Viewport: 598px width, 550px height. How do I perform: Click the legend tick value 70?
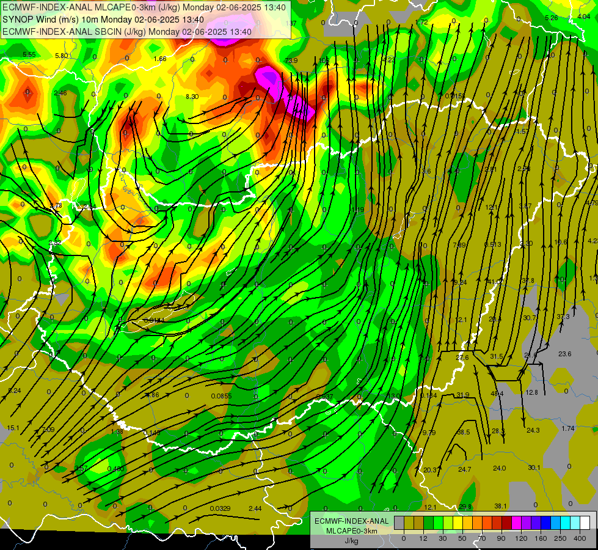[x=482, y=538]
